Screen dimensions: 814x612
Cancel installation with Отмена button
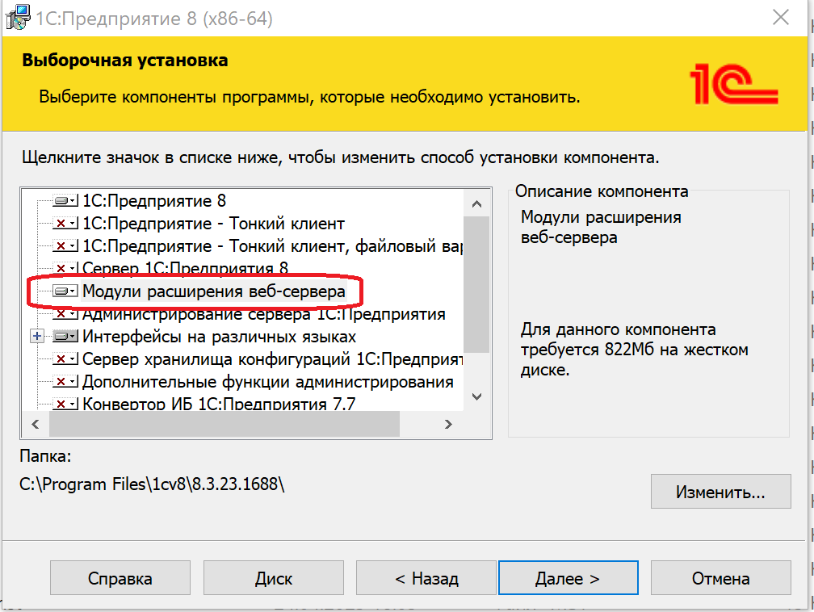click(x=720, y=578)
